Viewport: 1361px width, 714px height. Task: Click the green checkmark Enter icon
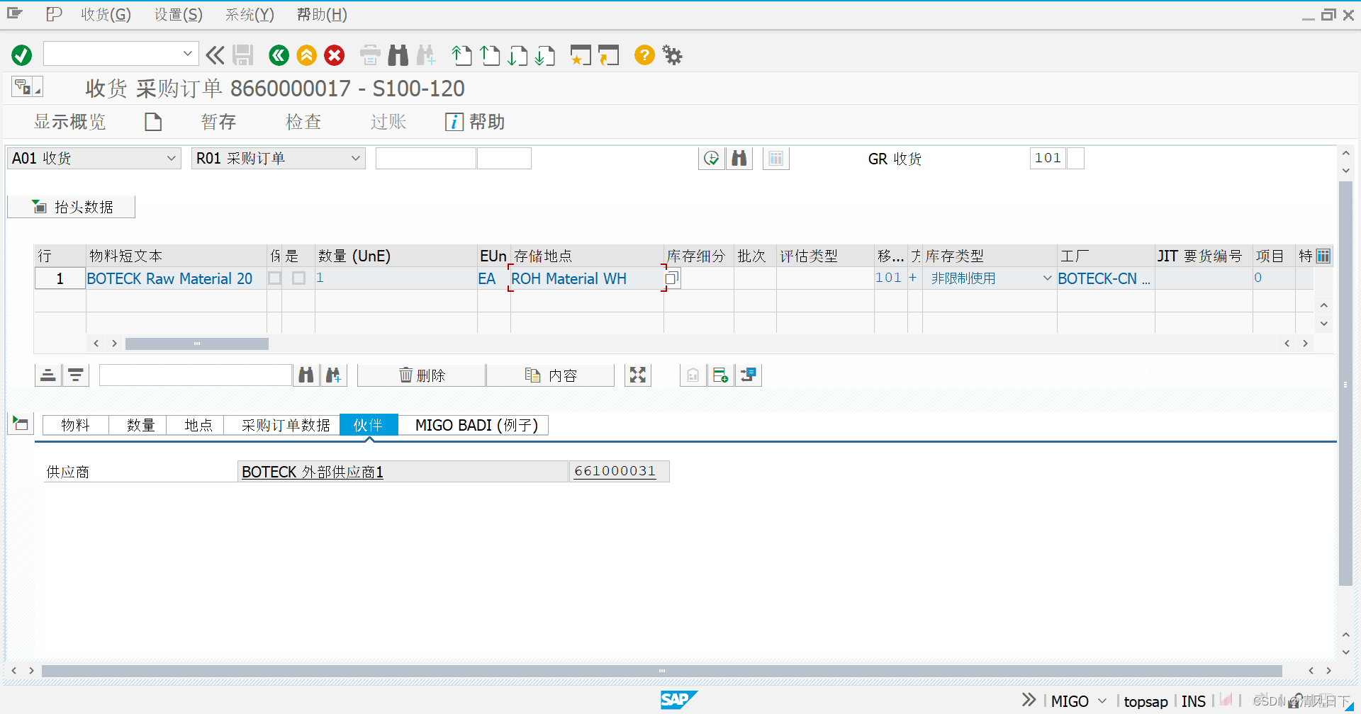tap(22, 55)
